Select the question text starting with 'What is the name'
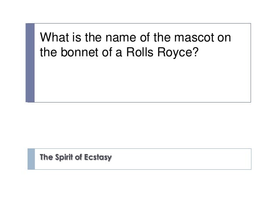Screen dimensions: 279x209 tap(136, 45)
